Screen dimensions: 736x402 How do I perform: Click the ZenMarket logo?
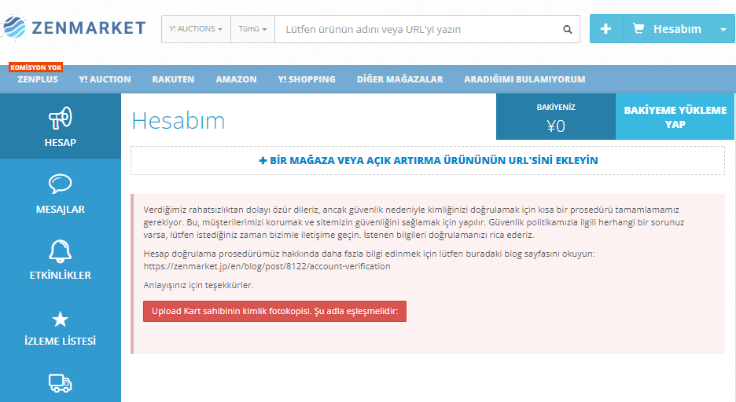[74, 27]
